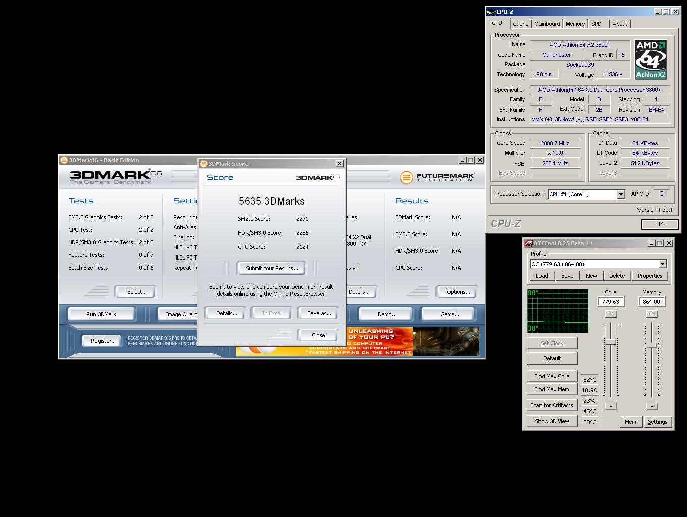Click Load in ATITool profile section
This screenshot has height=517, width=687.
tap(542, 276)
